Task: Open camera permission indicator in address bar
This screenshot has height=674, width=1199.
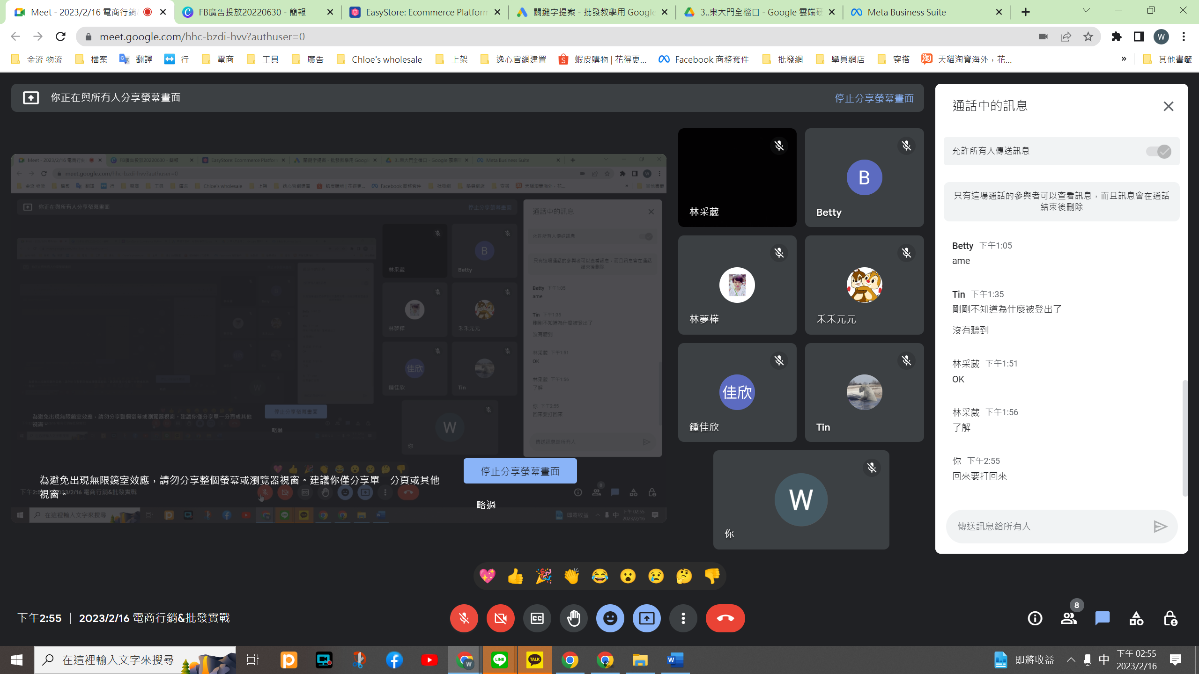Action: [1043, 37]
